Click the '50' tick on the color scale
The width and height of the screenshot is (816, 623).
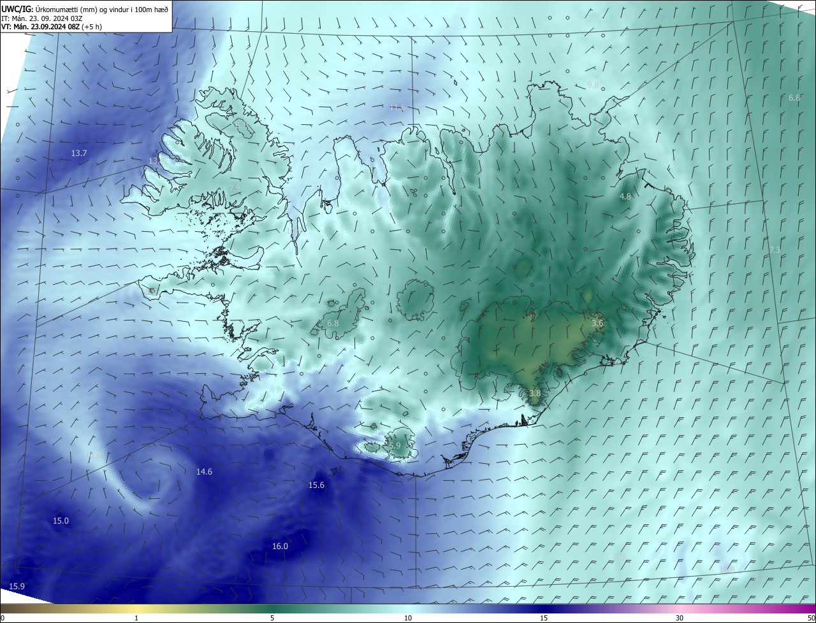tap(811, 618)
